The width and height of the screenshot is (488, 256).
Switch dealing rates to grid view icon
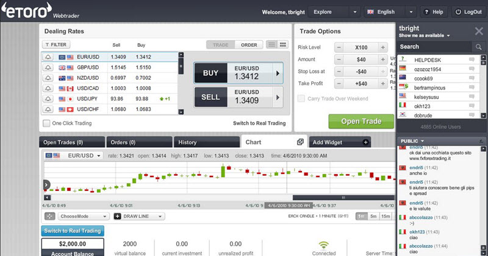pos(283,44)
